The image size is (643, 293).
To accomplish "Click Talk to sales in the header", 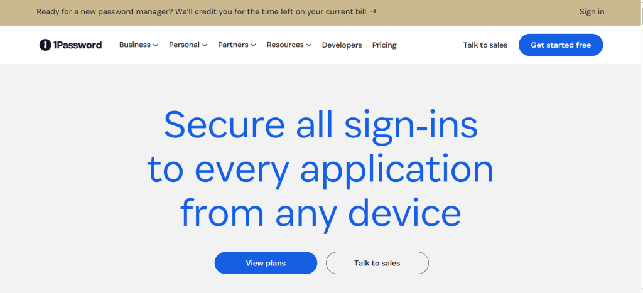I will pyautogui.click(x=485, y=45).
